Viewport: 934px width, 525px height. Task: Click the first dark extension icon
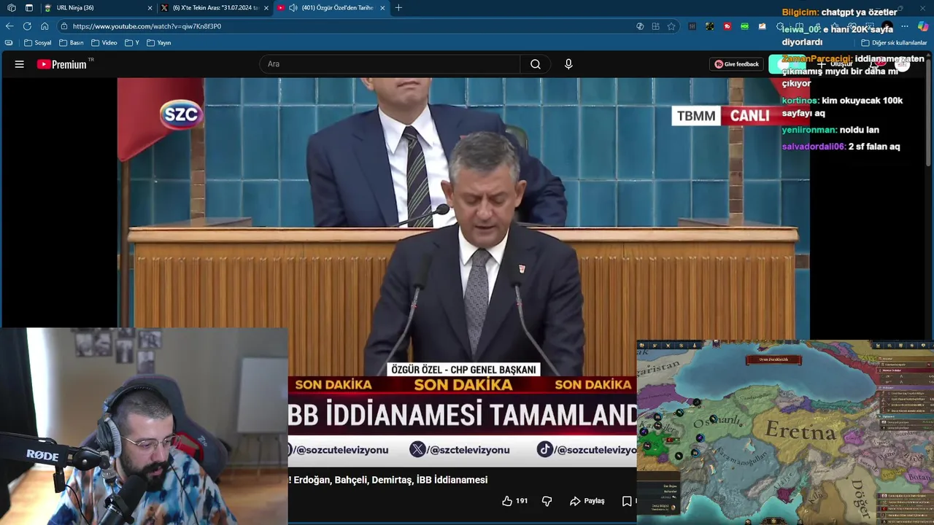[x=691, y=26]
